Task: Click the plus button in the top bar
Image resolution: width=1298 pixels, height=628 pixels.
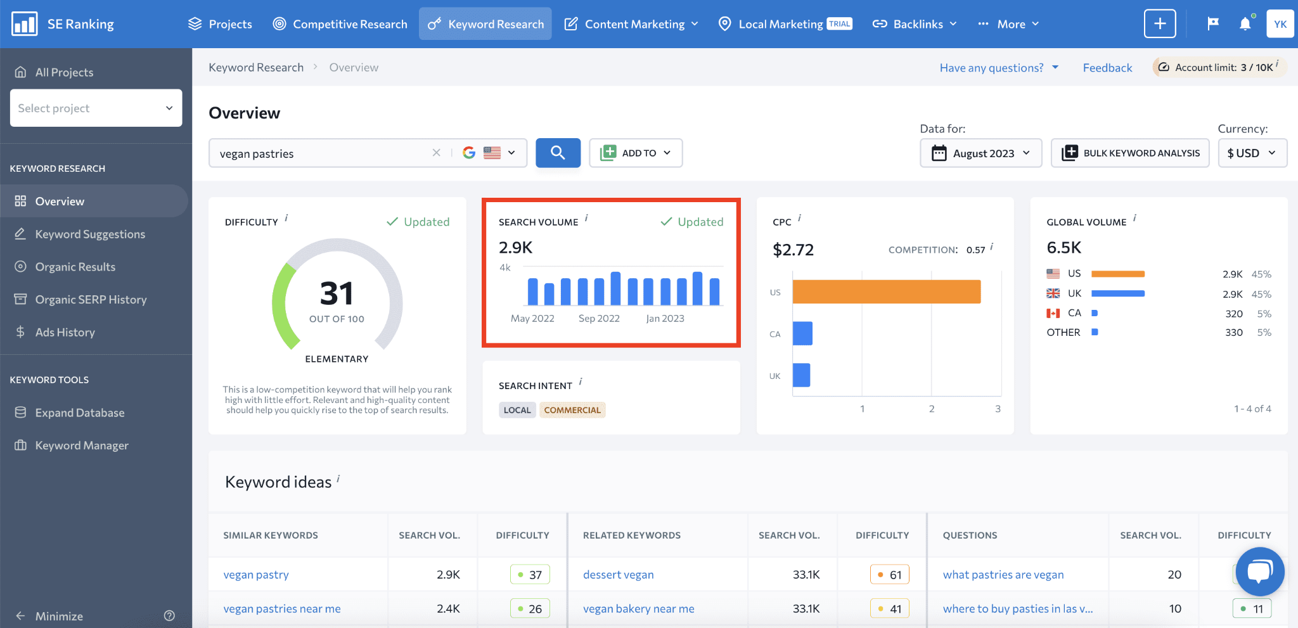Action: pyautogui.click(x=1160, y=23)
